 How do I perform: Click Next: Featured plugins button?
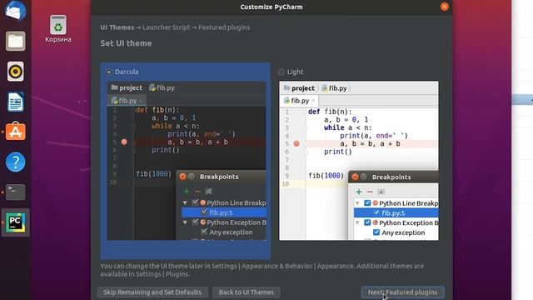click(402, 292)
